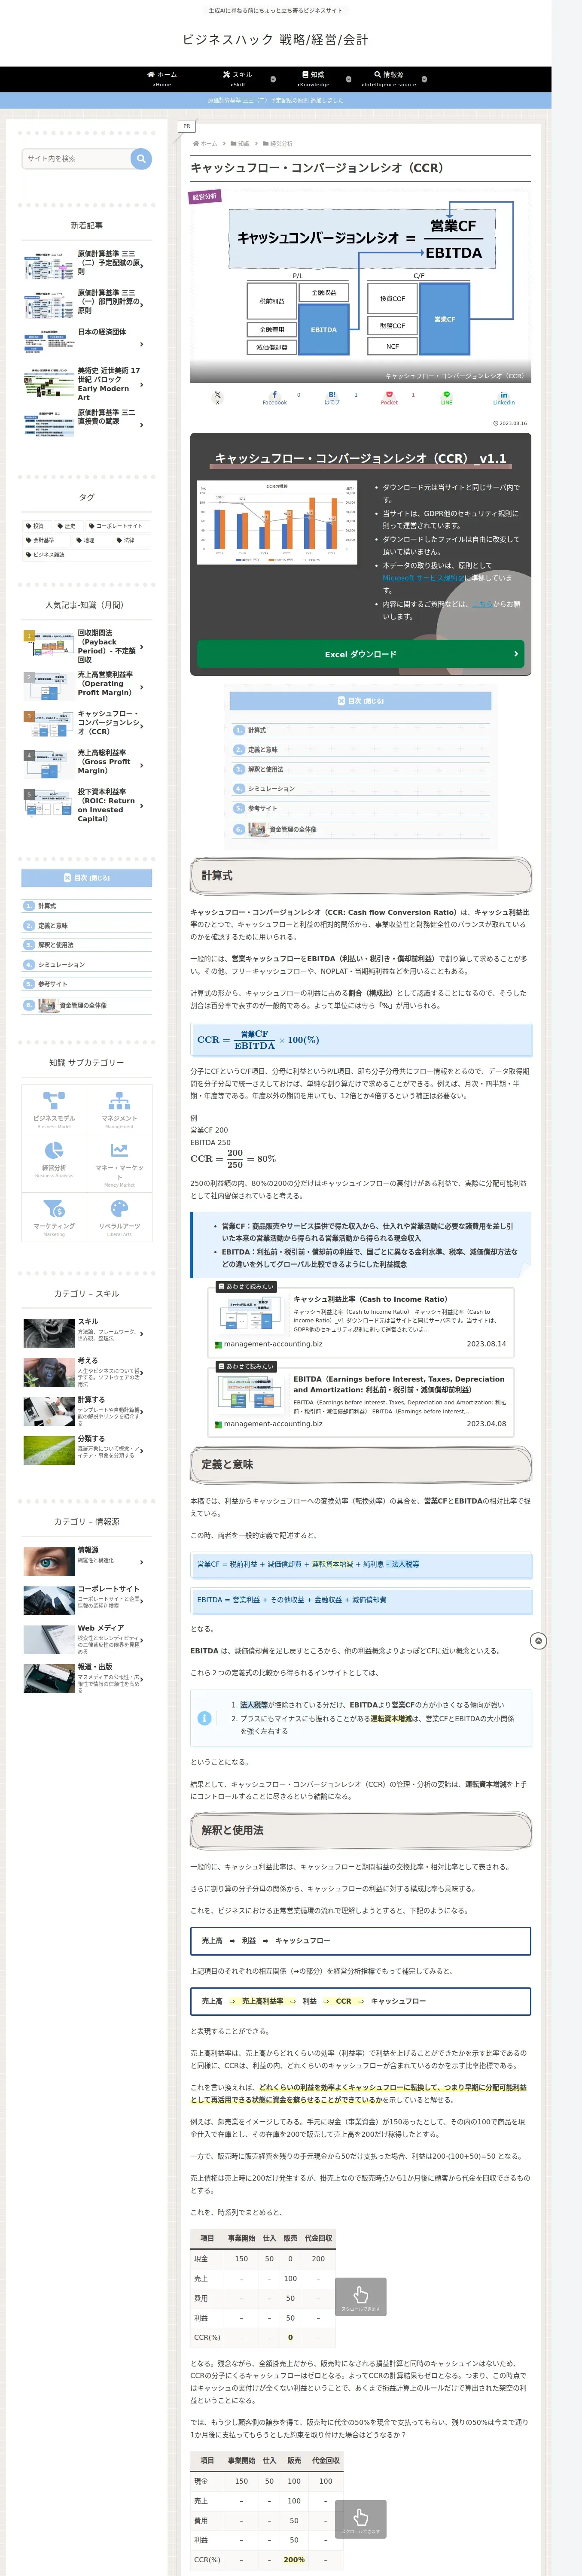The image size is (582, 2576).
Task: Click the CCR hero diagram image
Action: tap(360, 286)
